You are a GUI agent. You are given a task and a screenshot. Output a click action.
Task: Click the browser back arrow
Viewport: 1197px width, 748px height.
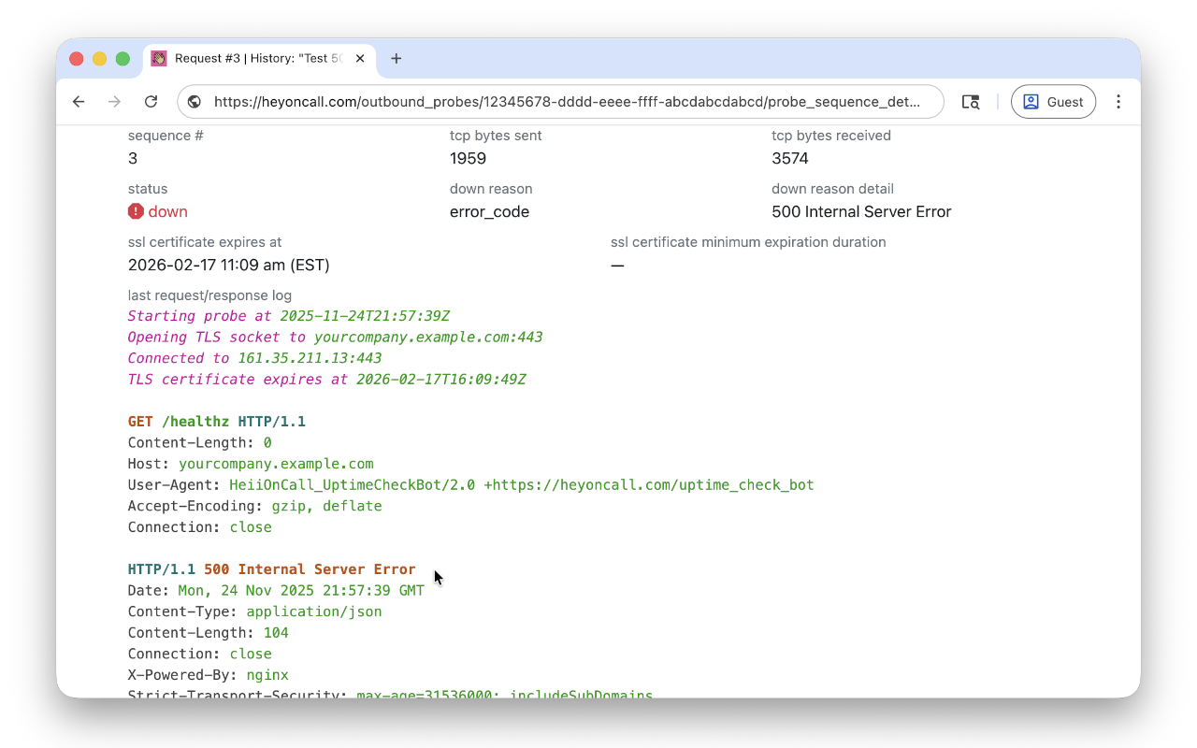(79, 102)
